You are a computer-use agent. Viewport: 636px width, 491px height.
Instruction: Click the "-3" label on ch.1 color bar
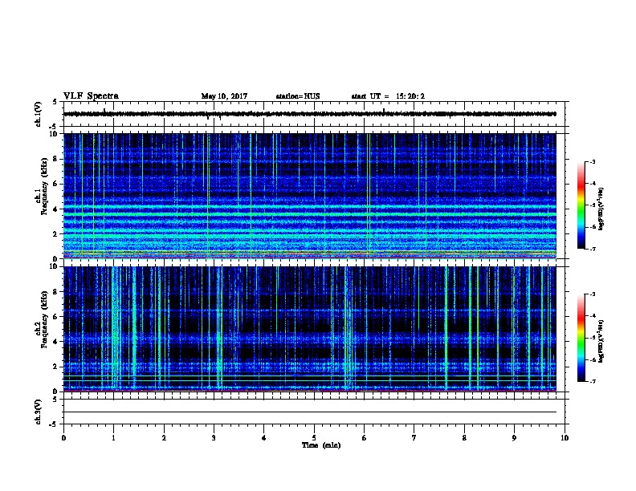[593, 161]
